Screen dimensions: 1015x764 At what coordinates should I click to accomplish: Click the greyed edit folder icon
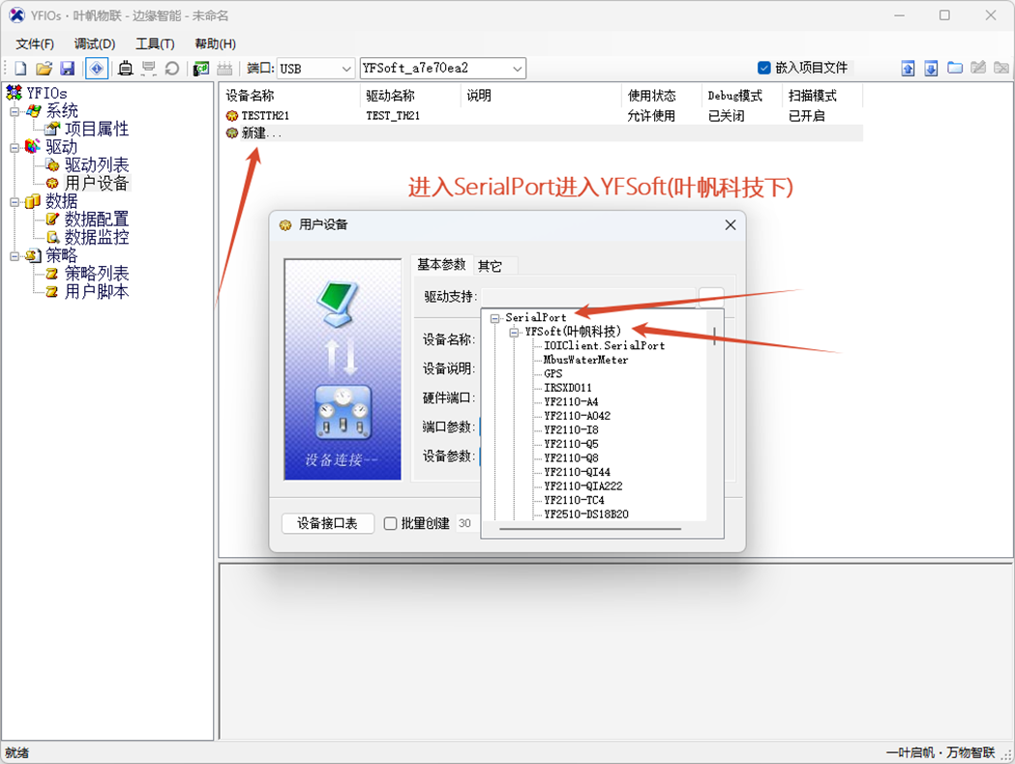pyautogui.click(x=978, y=68)
